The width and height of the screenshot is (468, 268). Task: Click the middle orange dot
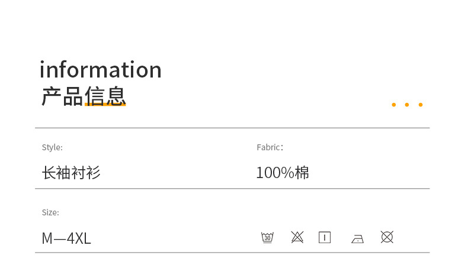pos(407,105)
